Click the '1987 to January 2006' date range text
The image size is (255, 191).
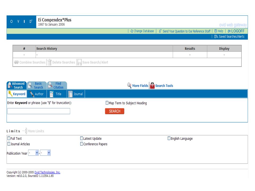click(x=51, y=24)
